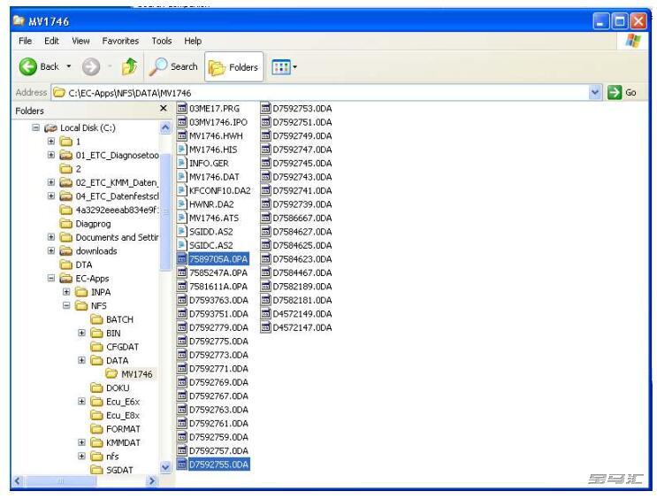Expand the KMMDAT folder node
This screenshot has width=657, height=499.
click(x=81, y=442)
